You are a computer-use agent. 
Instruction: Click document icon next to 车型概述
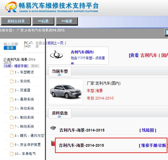pyautogui.click(x=12, y=72)
